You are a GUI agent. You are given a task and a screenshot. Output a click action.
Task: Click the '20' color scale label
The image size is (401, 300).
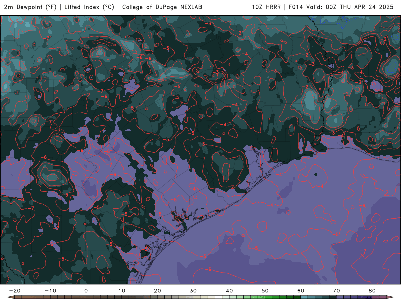157,291
